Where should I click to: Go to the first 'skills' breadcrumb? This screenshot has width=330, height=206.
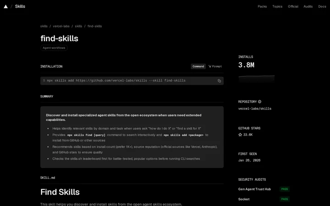click(x=44, y=26)
